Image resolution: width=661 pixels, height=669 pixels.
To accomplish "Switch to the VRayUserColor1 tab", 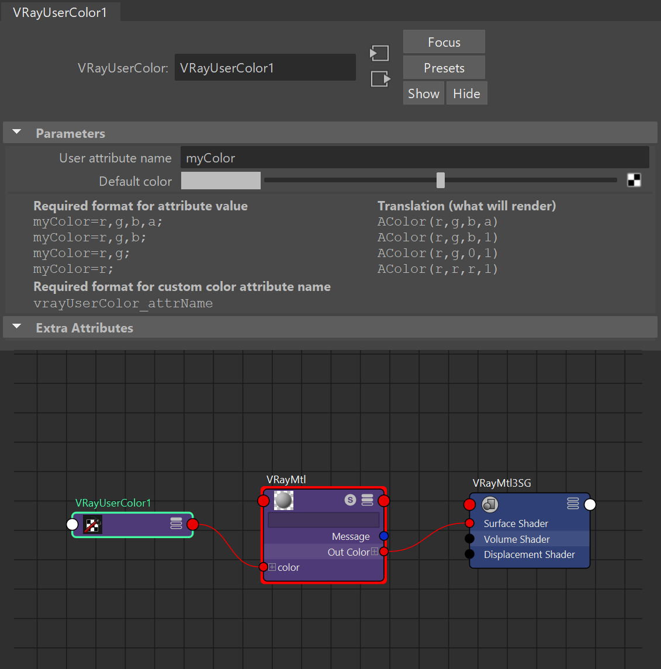I will pyautogui.click(x=60, y=12).
